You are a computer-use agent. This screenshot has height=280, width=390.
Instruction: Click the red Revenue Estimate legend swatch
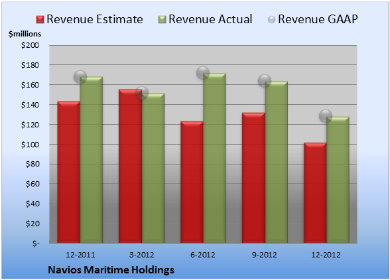click(x=40, y=20)
